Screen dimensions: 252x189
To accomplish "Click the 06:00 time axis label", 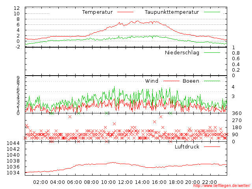I will pos(74,182).
